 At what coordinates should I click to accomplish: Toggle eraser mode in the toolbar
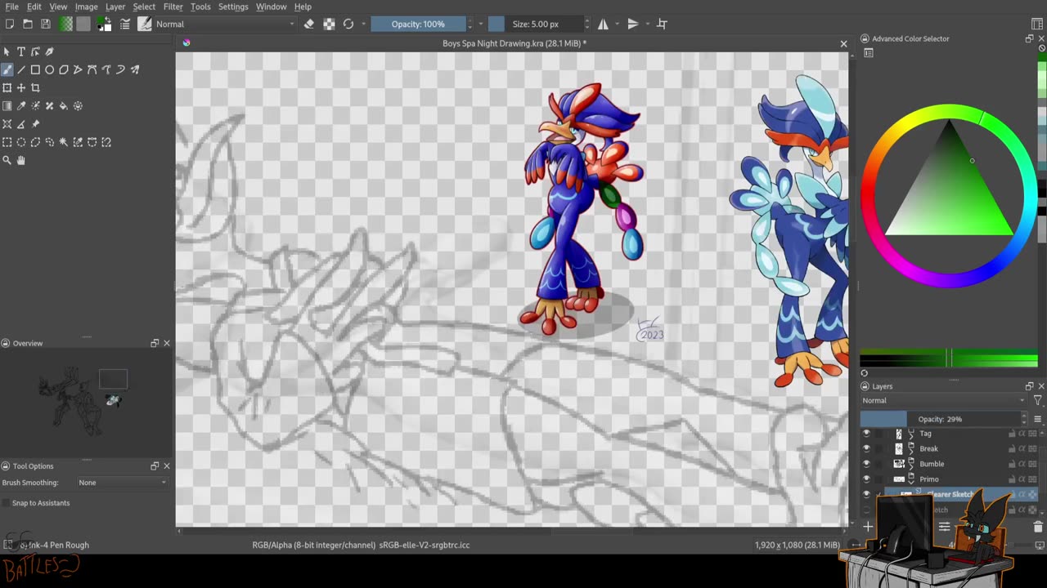[x=309, y=24]
